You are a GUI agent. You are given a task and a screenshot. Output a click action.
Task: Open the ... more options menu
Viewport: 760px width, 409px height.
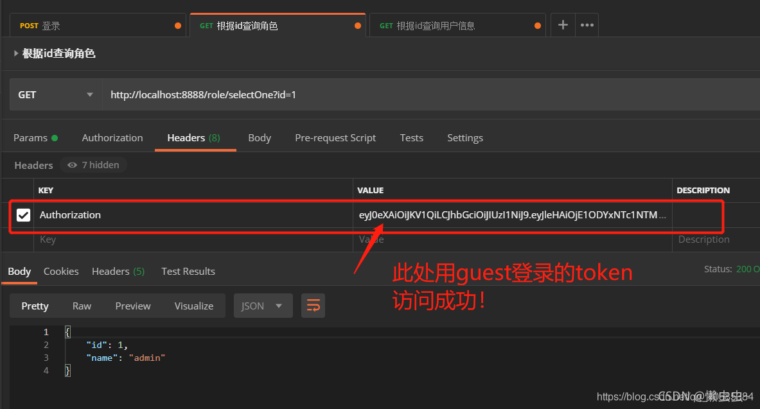[586, 24]
